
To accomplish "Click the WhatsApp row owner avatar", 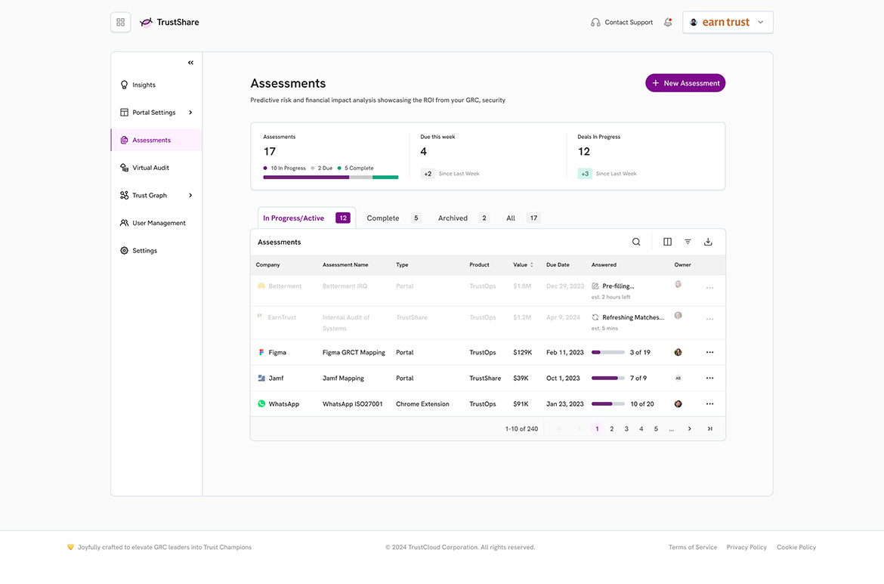I will tap(678, 404).
